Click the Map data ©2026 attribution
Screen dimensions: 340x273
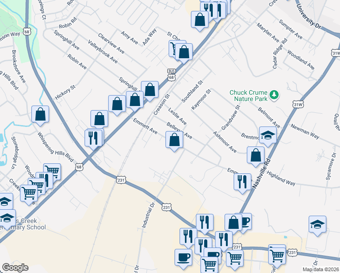tap(320, 269)
